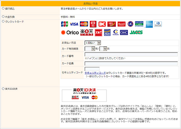This screenshot has width=181, height=129.
Task: Click the bank transfer 7日以内 note text
Action: [92, 9]
